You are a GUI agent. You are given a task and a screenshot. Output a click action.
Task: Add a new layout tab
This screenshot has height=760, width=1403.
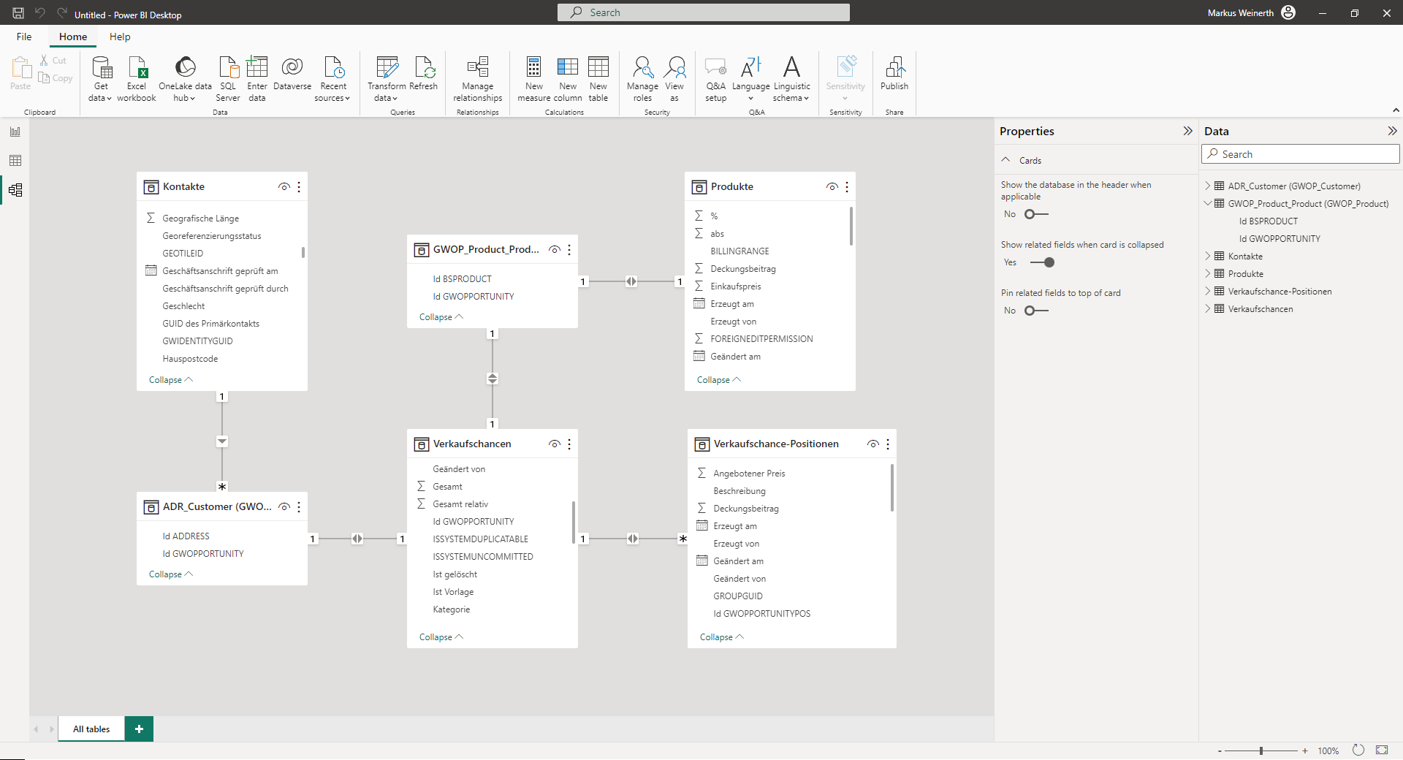(x=139, y=729)
